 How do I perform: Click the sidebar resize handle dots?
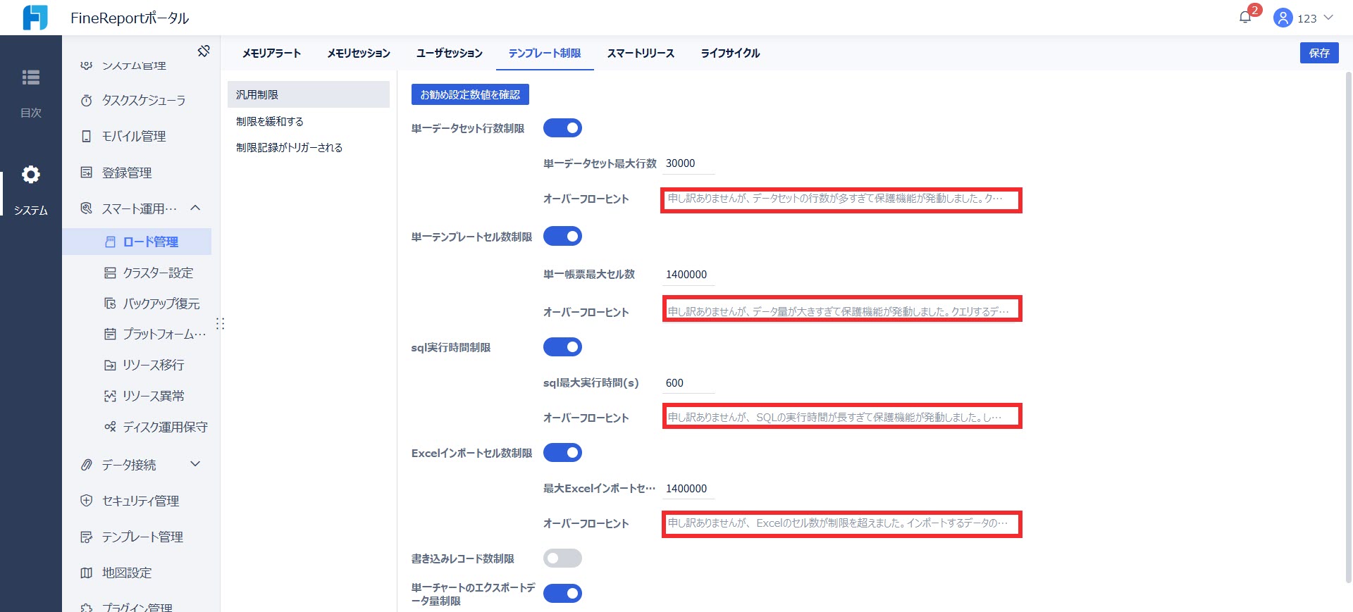tap(220, 324)
